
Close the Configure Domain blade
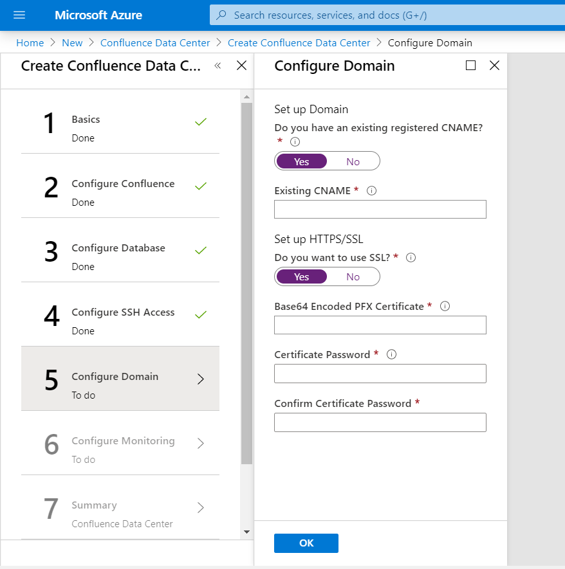click(494, 66)
